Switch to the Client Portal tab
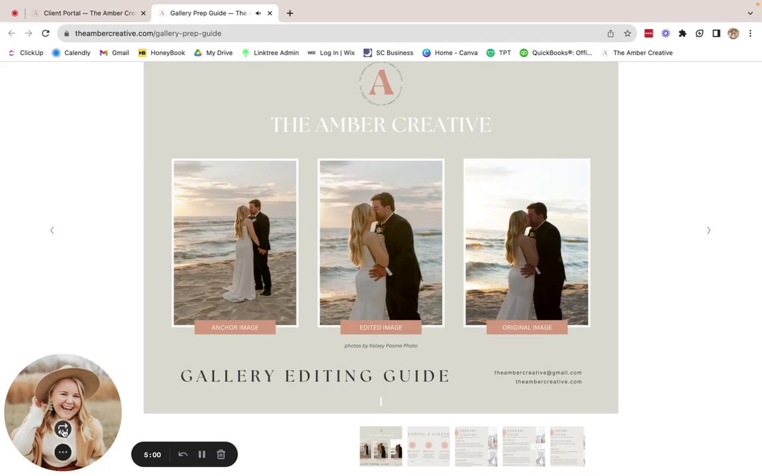 pyautogui.click(x=89, y=13)
